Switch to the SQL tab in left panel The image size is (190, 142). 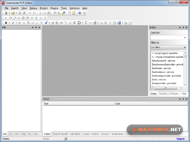click(x=24, y=134)
